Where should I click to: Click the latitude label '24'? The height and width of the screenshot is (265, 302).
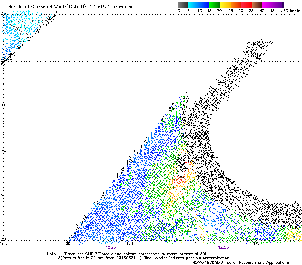[x=3, y=151]
